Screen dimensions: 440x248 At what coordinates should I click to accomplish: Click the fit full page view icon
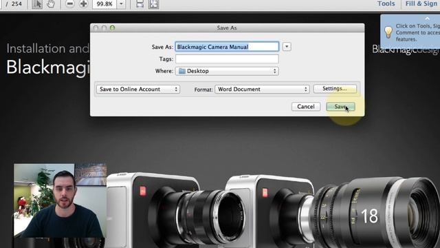point(153,4)
